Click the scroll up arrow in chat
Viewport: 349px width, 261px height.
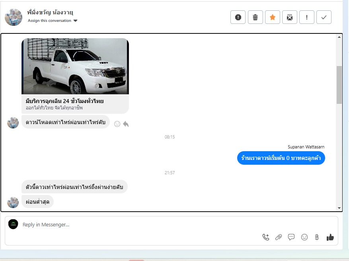[x=339, y=37]
